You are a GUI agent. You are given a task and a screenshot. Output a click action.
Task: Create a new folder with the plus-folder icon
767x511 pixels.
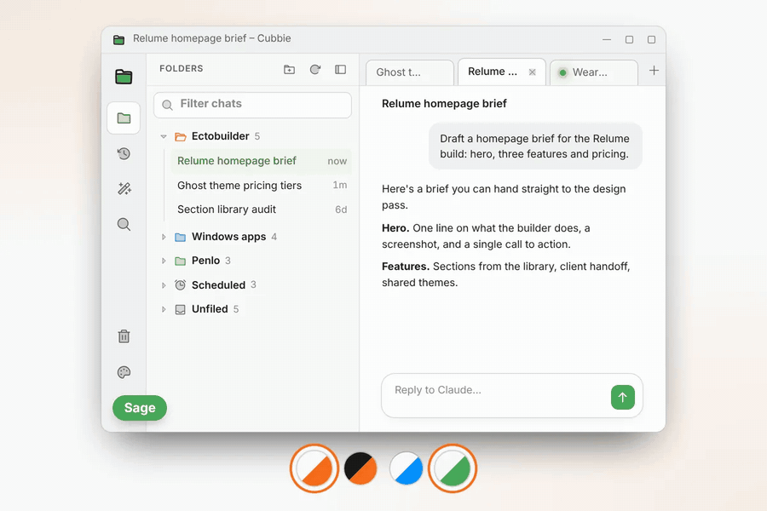pyautogui.click(x=290, y=70)
